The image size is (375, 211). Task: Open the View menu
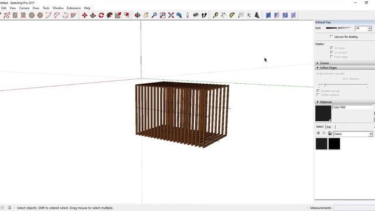point(13,8)
